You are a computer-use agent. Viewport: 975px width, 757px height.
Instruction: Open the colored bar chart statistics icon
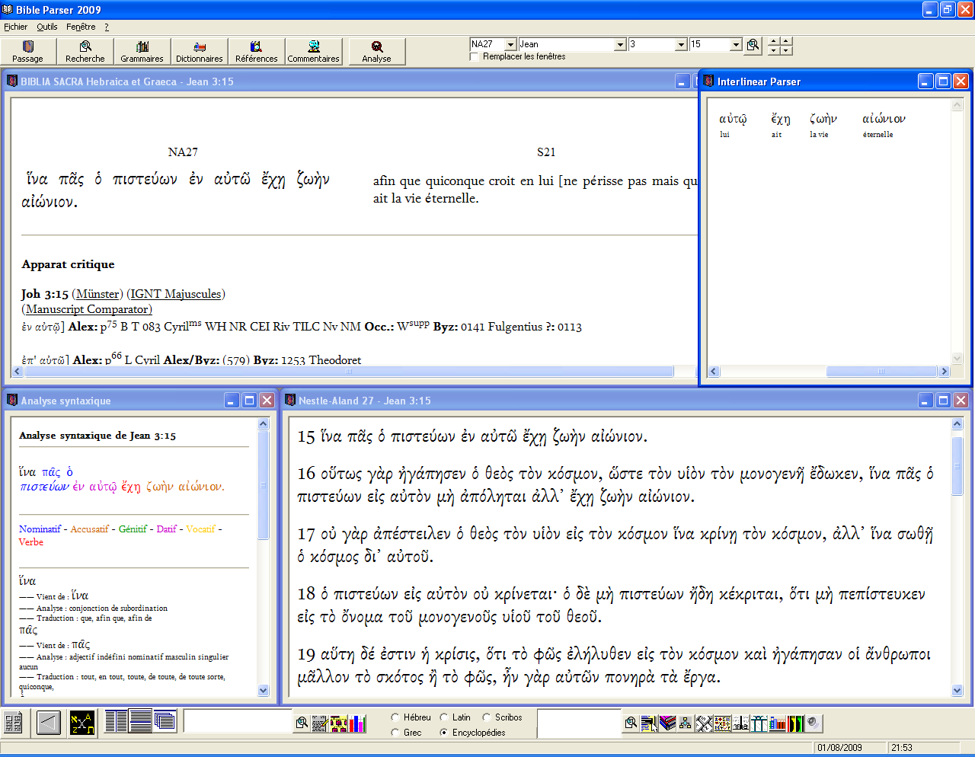click(x=357, y=723)
